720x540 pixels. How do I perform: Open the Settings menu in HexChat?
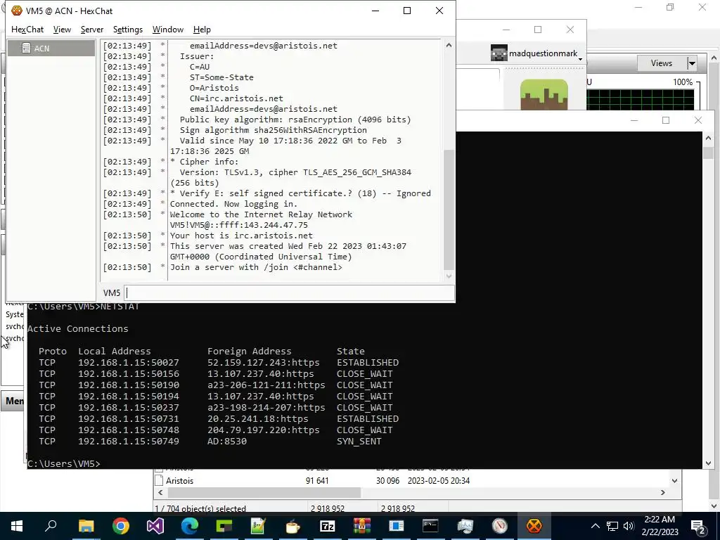click(x=128, y=30)
